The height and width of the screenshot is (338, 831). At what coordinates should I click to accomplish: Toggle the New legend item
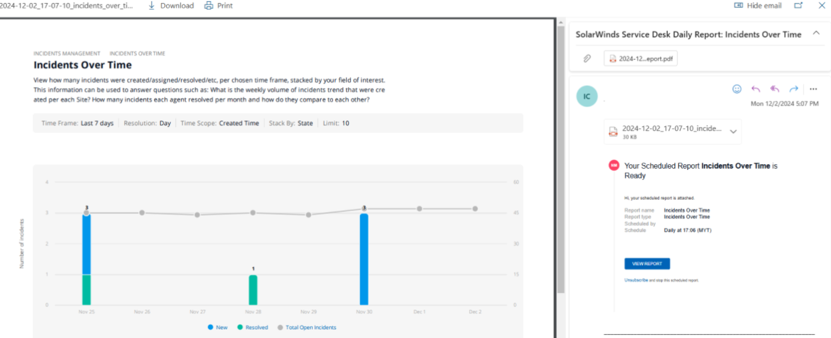(217, 327)
